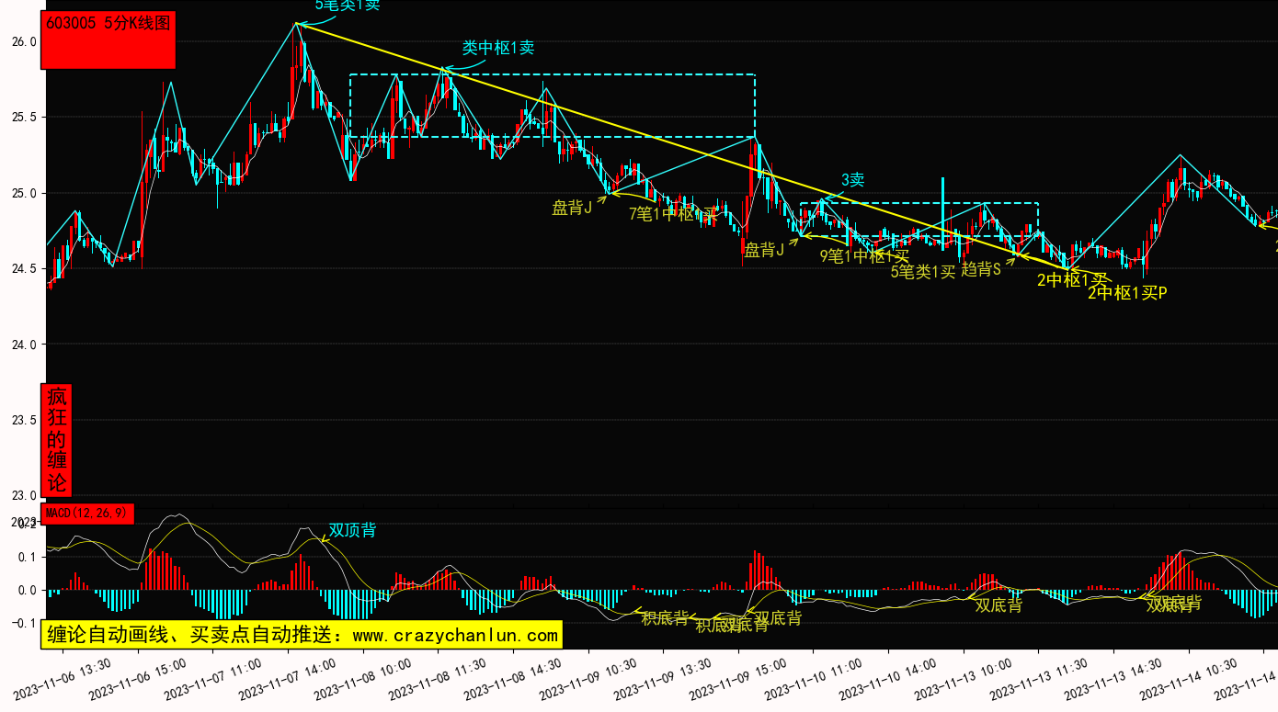Click the 26.0 price axis label

click(24, 42)
